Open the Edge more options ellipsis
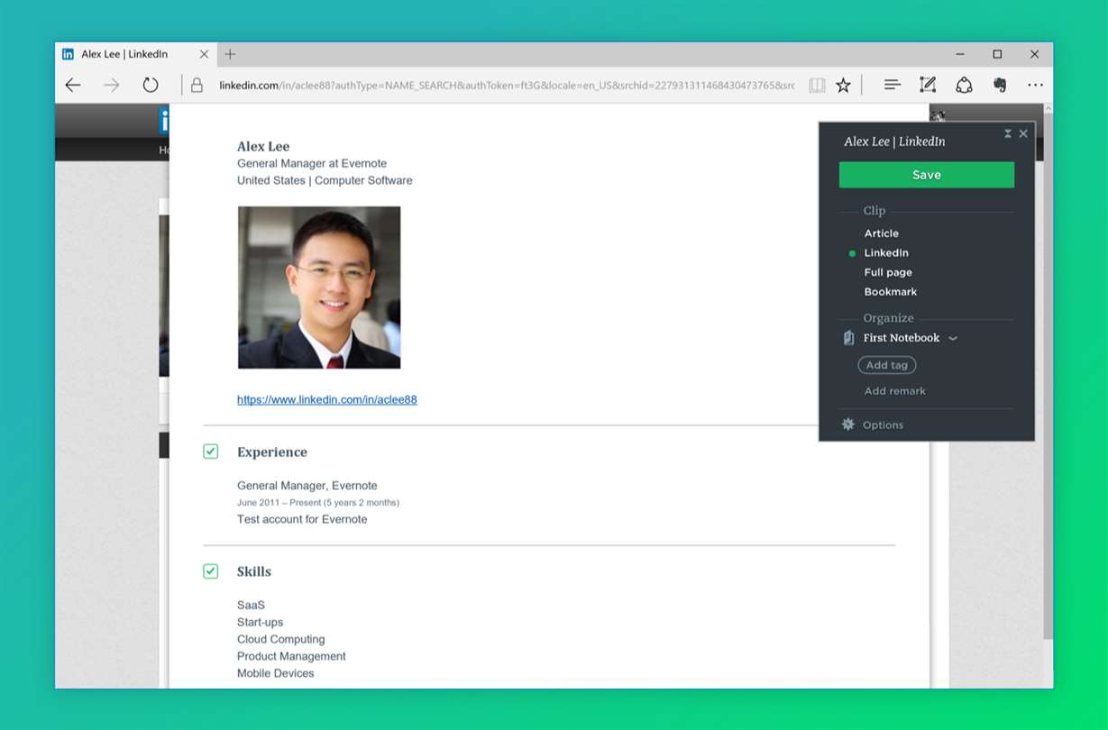1108x730 pixels. (x=1035, y=86)
